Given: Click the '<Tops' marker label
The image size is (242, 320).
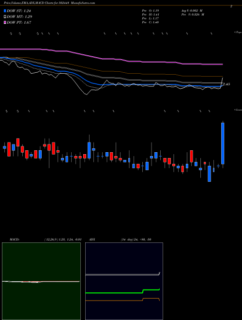Looking at the screenshot, I should point(238,32).
